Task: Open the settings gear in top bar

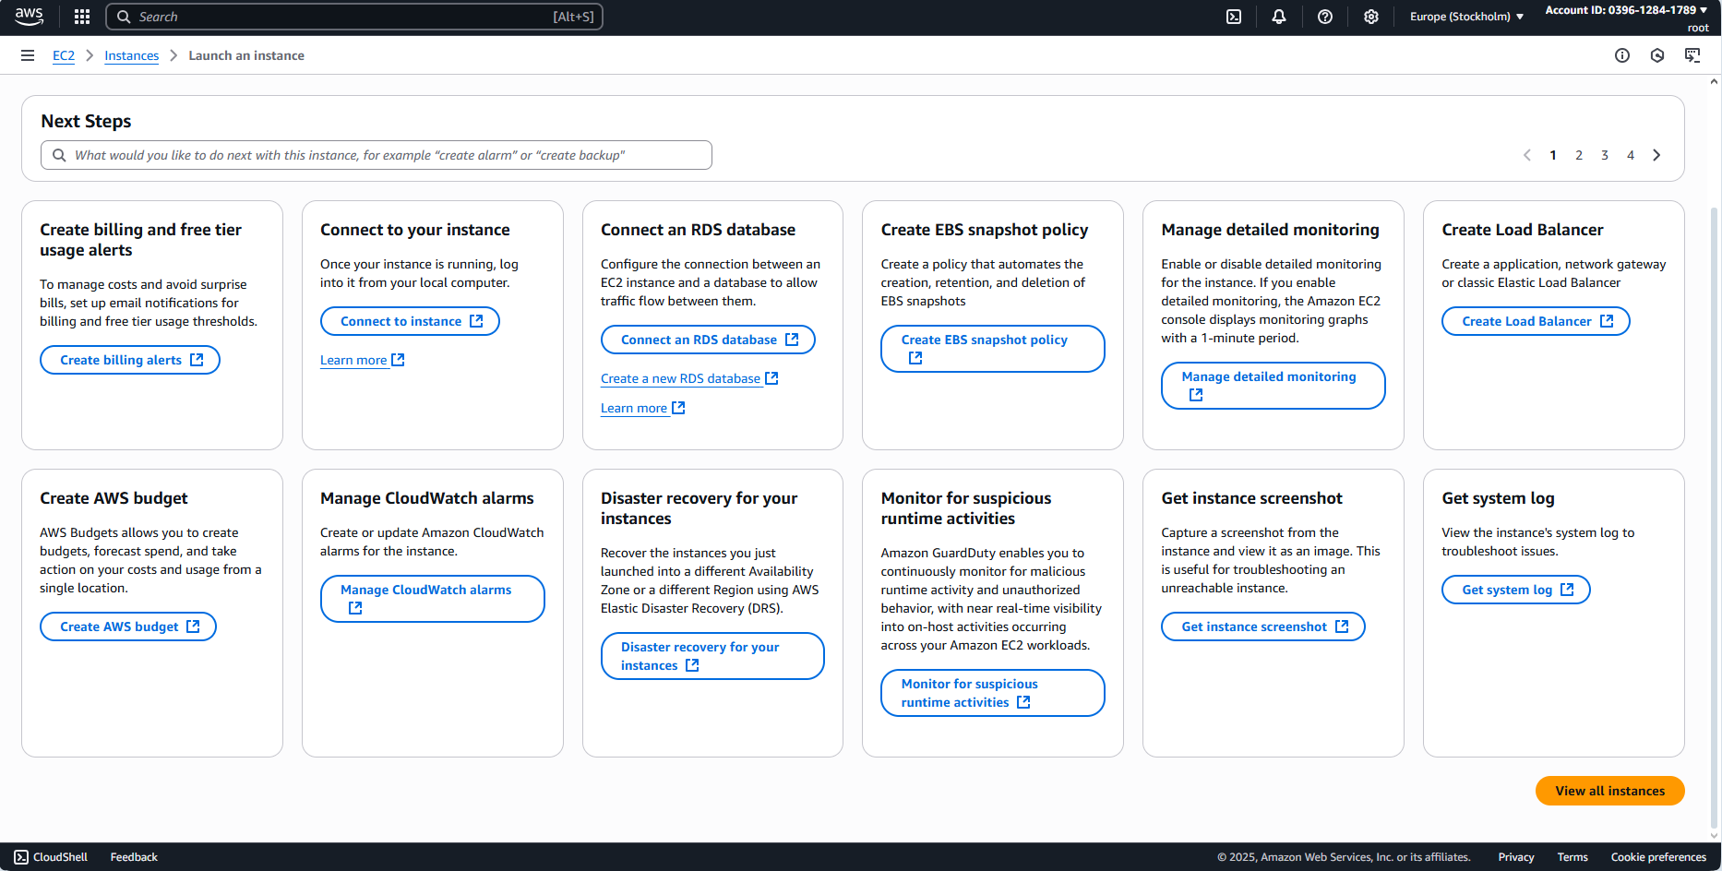Action: coord(1371,17)
